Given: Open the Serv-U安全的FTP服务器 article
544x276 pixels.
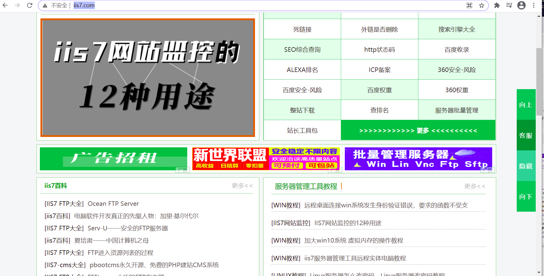Looking at the screenshot, I should (128, 228).
